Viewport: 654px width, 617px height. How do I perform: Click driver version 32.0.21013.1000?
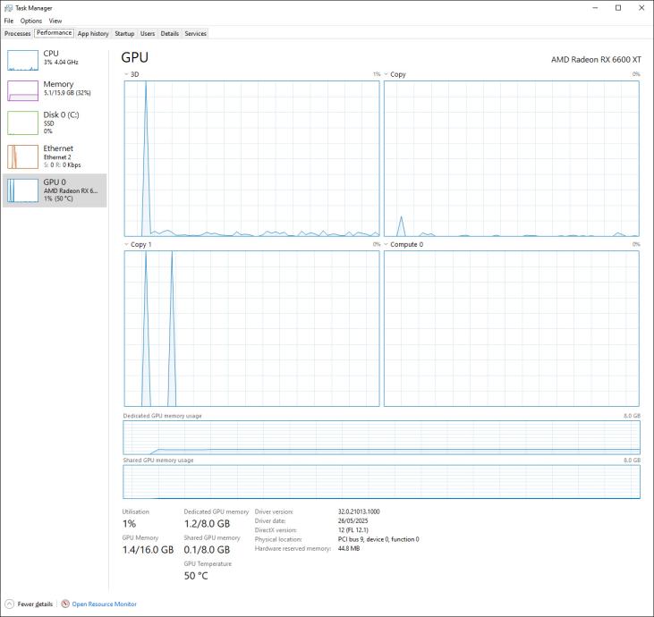pyautogui.click(x=359, y=511)
